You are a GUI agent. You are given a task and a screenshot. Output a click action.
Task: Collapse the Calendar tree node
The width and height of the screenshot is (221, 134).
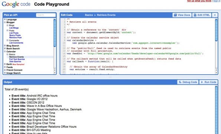pos(5,52)
